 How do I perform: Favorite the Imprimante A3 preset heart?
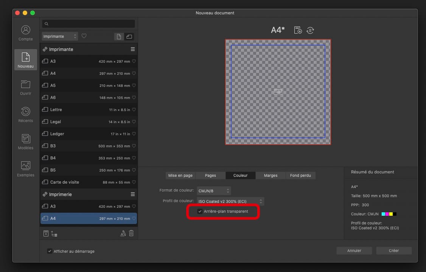(x=134, y=61)
